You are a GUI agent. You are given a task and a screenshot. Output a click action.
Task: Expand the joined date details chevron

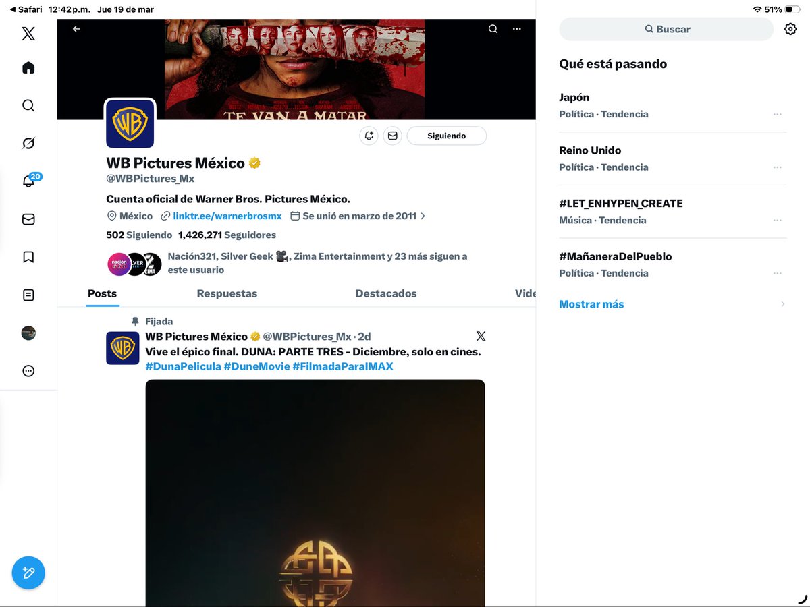(x=423, y=216)
